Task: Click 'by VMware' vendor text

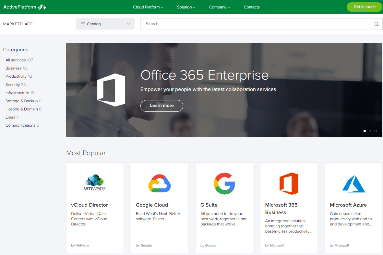Action: tap(80, 246)
